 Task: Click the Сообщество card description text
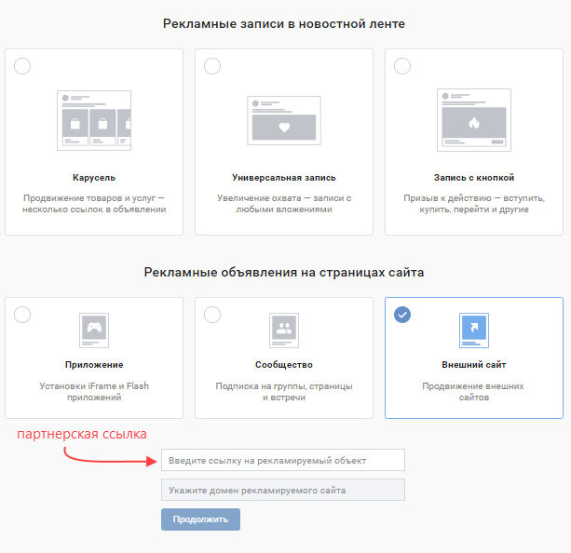(284, 391)
